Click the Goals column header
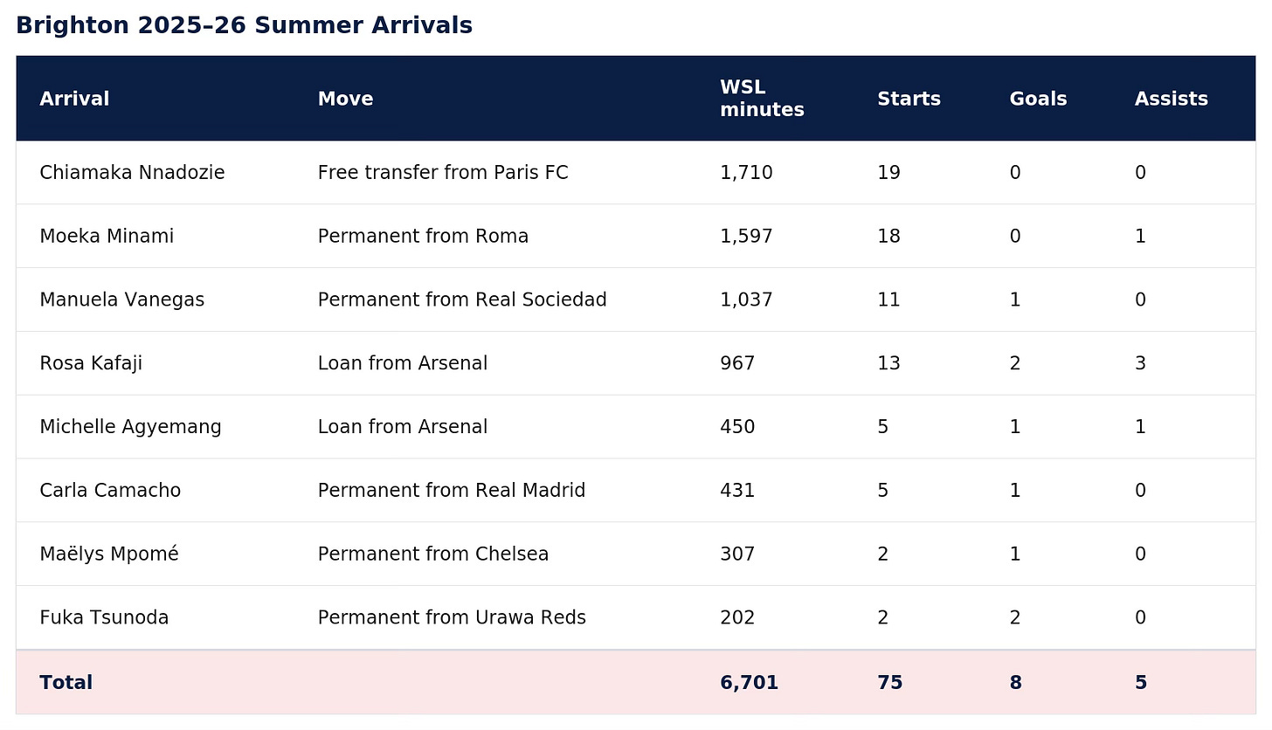Image resolution: width=1272 pixels, height=730 pixels. (x=1038, y=99)
